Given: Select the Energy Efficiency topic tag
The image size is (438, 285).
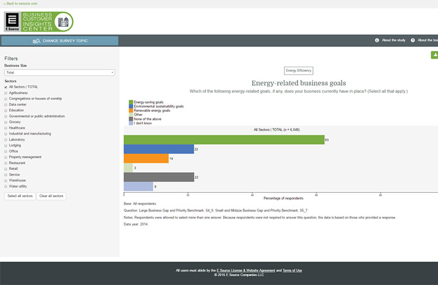Looking at the screenshot, I should pos(298,71).
